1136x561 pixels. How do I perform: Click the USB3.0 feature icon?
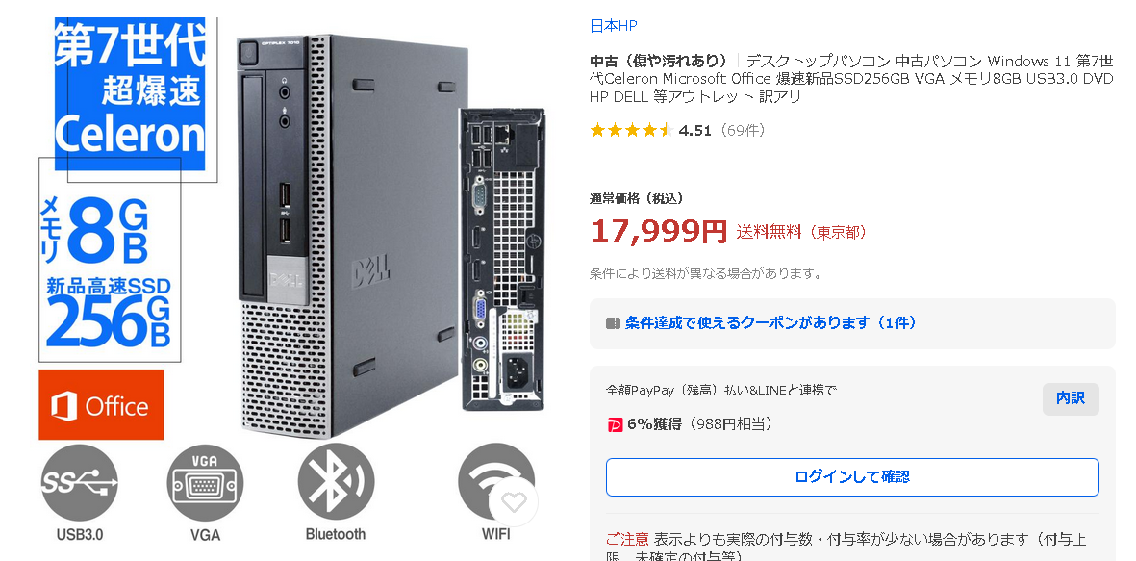(80, 483)
